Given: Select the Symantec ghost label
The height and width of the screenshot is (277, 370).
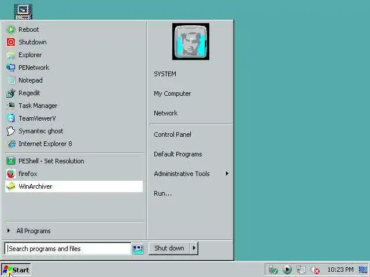Looking at the screenshot, I should pos(41,131).
